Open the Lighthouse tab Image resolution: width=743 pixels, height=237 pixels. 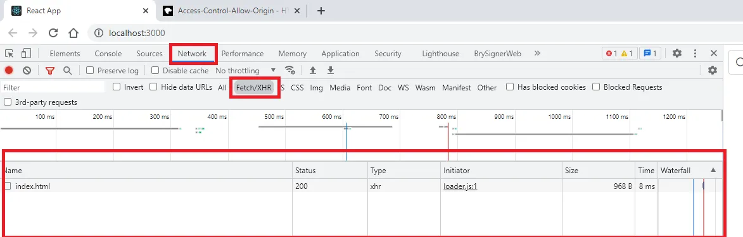[441, 54]
